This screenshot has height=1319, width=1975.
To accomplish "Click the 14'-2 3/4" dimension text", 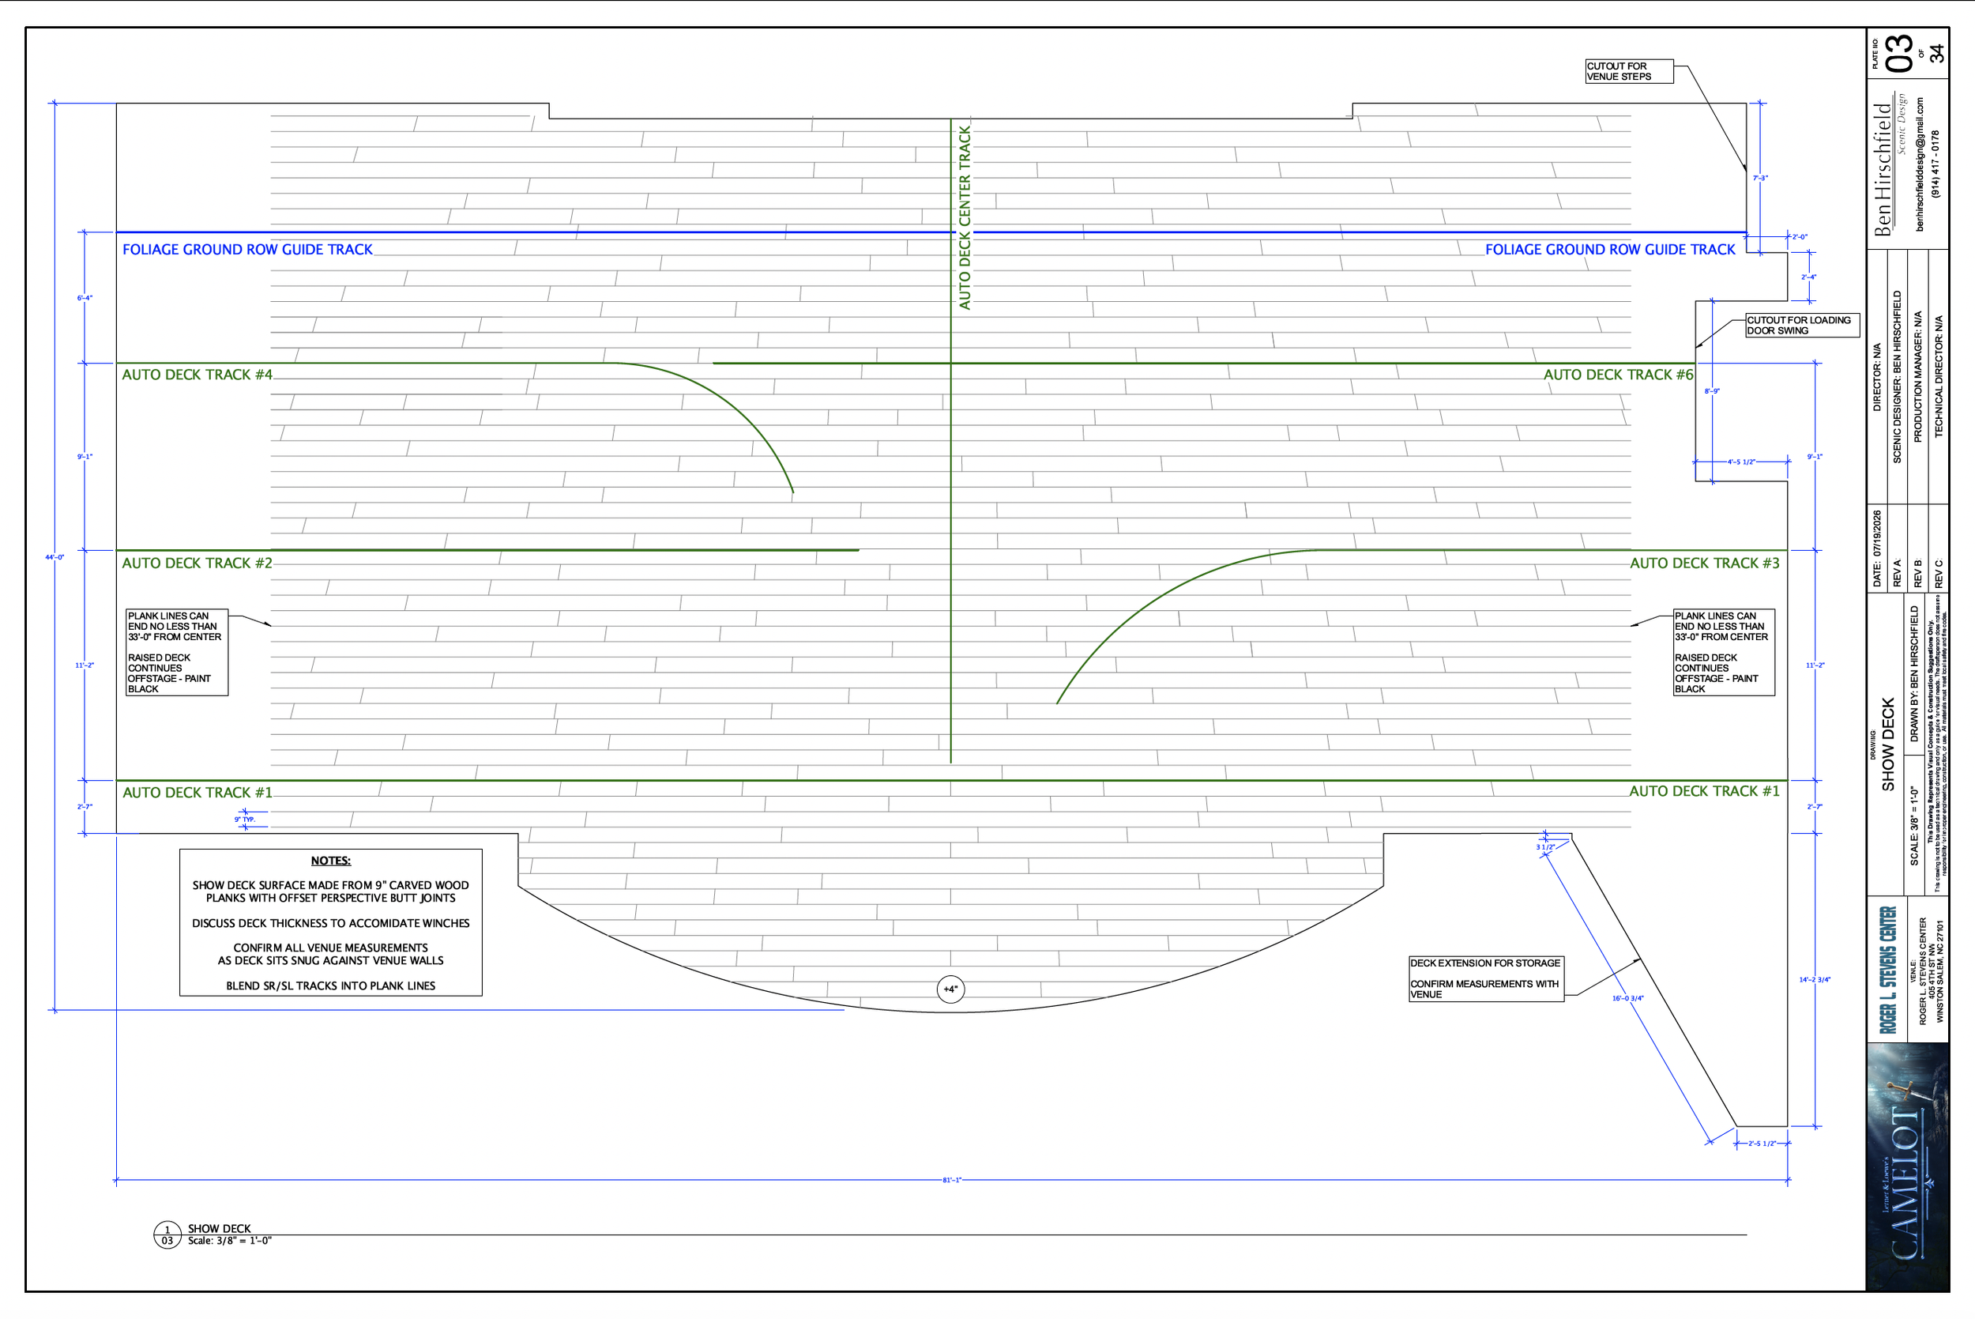I will pos(1815,980).
